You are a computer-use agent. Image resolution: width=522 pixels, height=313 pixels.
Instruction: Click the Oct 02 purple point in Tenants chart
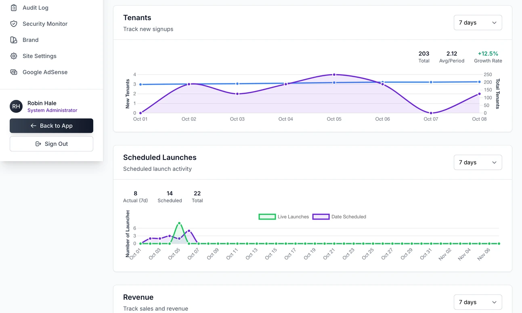[x=189, y=84]
